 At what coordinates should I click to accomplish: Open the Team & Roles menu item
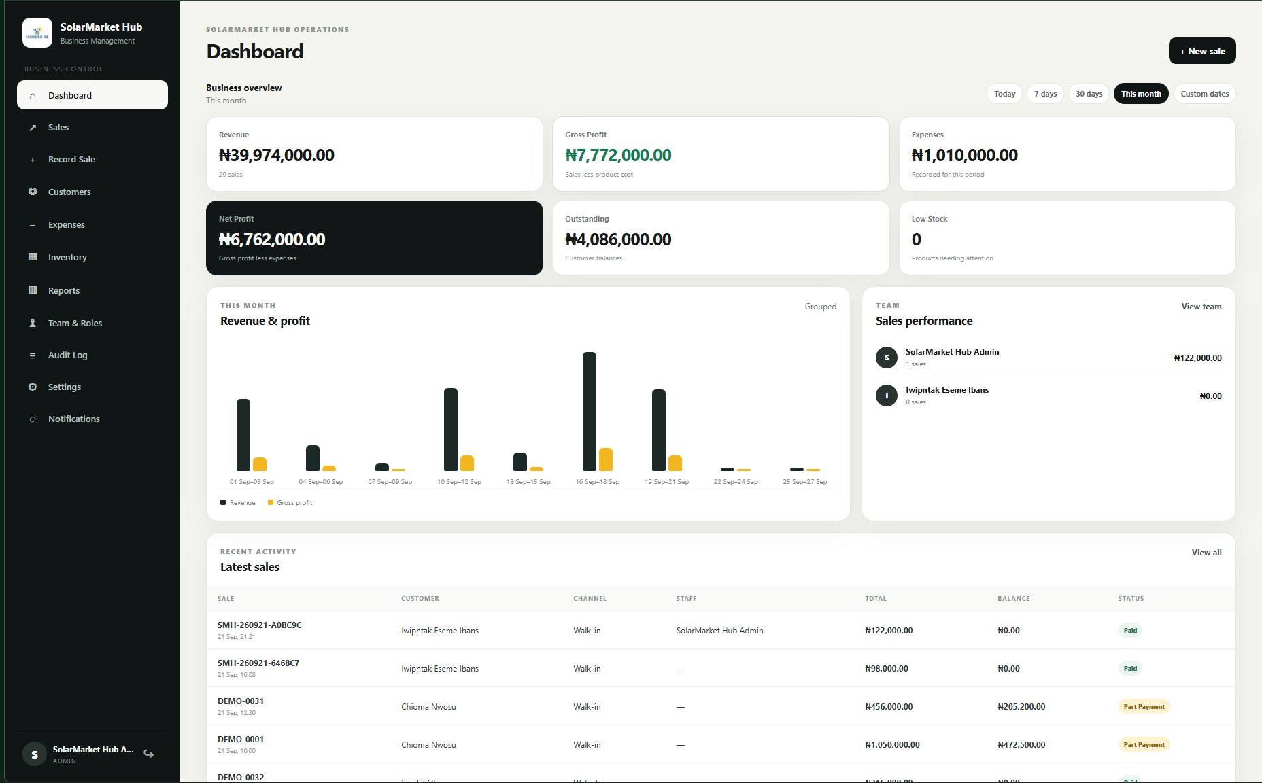click(92, 323)
